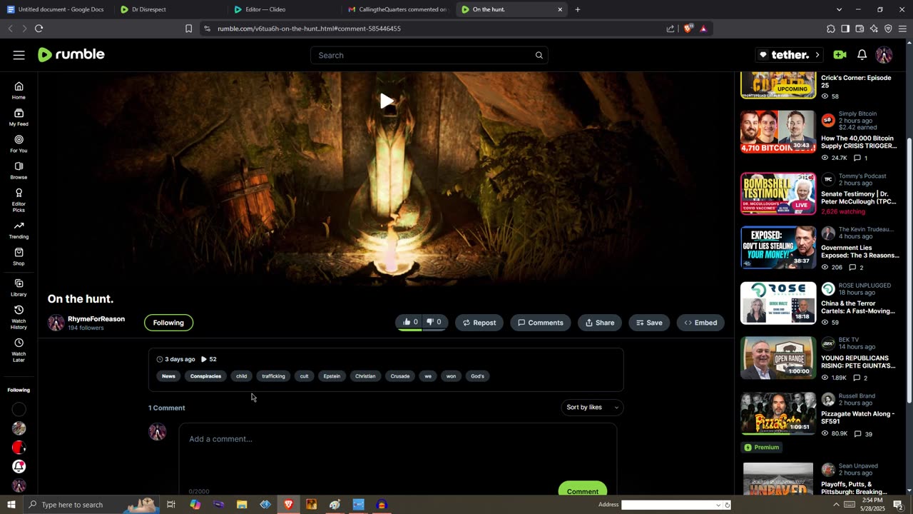Open File Explorer from the taskbar
Screen dimensions: 913x514
pos(242,505)
